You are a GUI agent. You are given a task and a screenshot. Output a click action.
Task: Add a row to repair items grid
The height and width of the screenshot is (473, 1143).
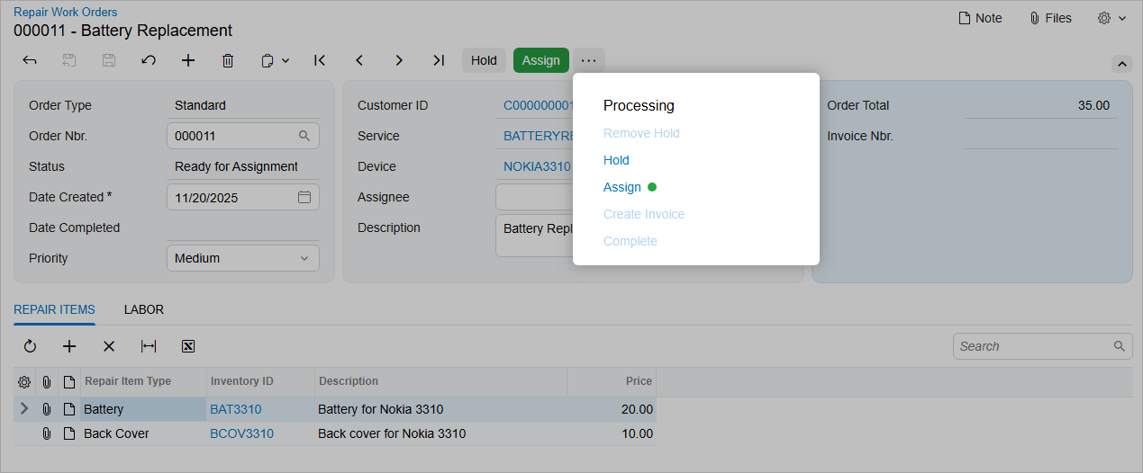point(69,346)
